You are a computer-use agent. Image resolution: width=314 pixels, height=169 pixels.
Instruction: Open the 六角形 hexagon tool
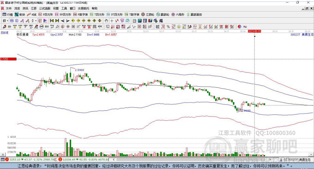178,15
